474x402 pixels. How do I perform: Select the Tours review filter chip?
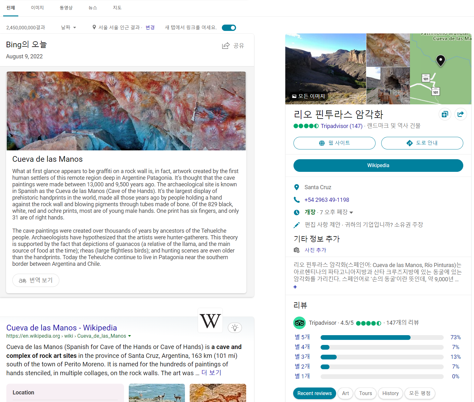(365, 393)
